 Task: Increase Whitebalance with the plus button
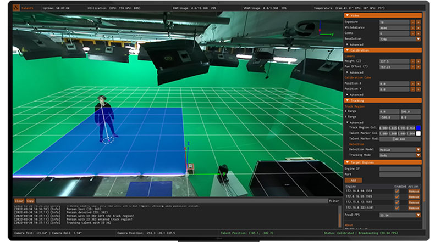point(419,28)
